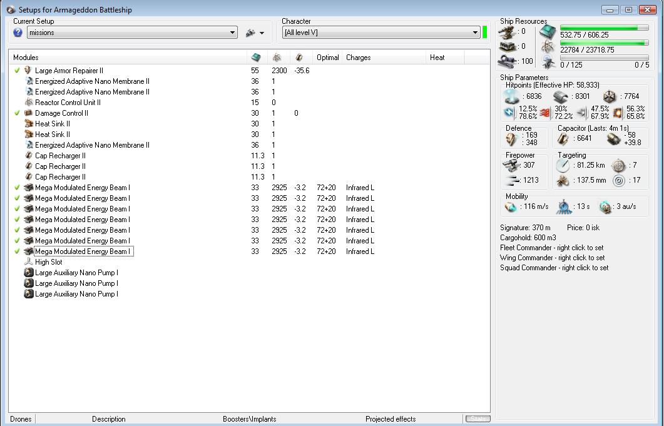
Task: Toggle the fifth Mega Modulated Energy Beam checkmark
Action: click(17, 230)
